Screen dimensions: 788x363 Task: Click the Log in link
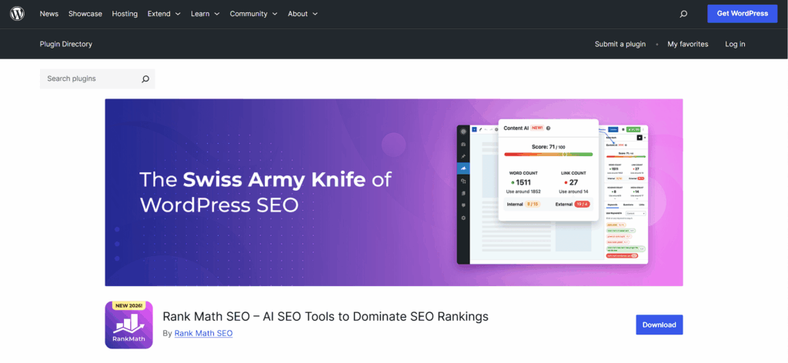[735, 44]
